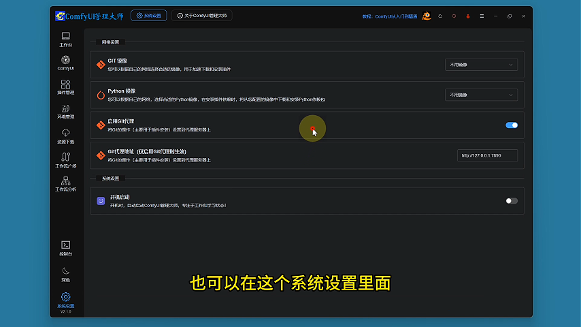Screen dimensions: 581x327
Task: Click the Git代理地址 row git icon
Action: click(101, 155)
